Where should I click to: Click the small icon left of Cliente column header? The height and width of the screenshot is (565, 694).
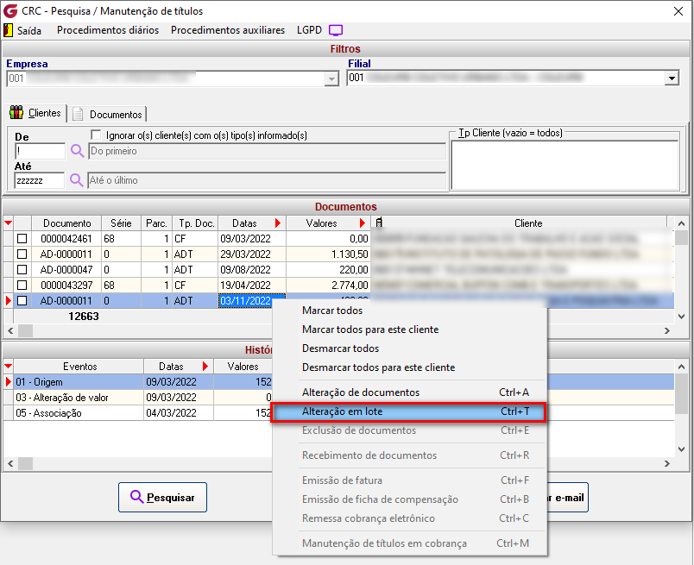click(x=379, y=223)
